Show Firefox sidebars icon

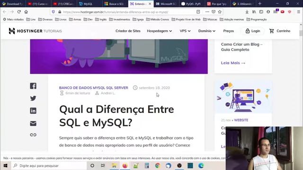(261, 12)
